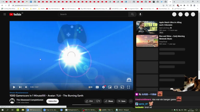Switch to theater mode view

pyautogui.click(x=116, y=87)
